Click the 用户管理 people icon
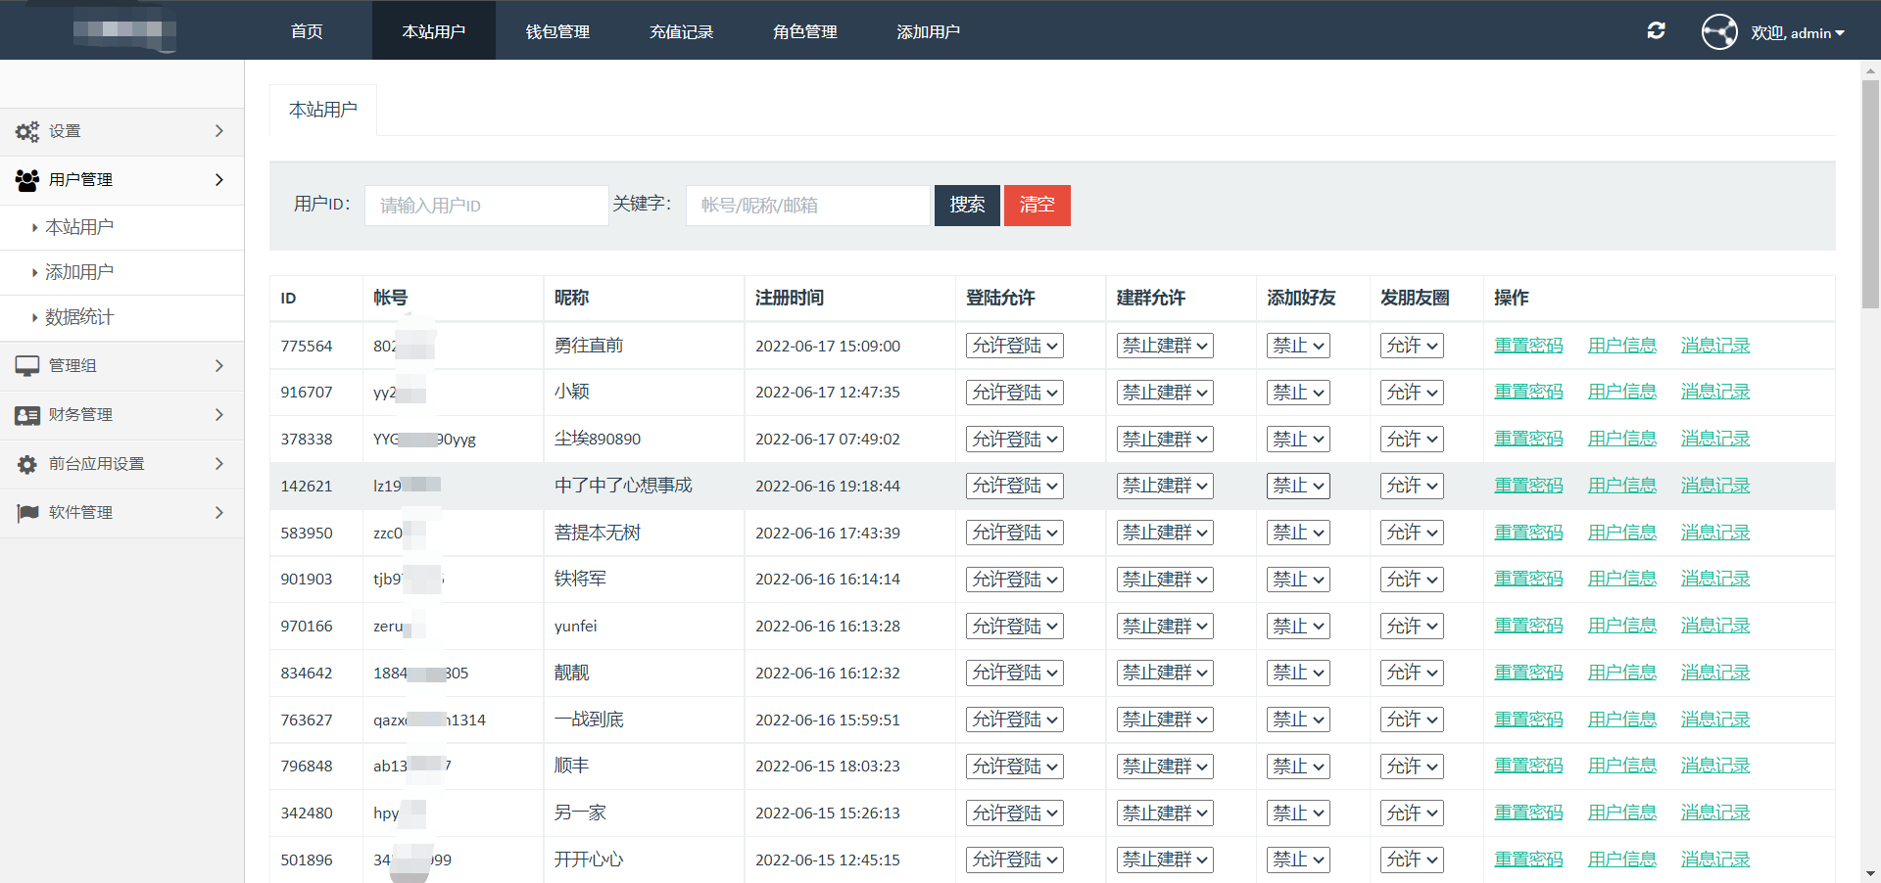 coord(27,180)
